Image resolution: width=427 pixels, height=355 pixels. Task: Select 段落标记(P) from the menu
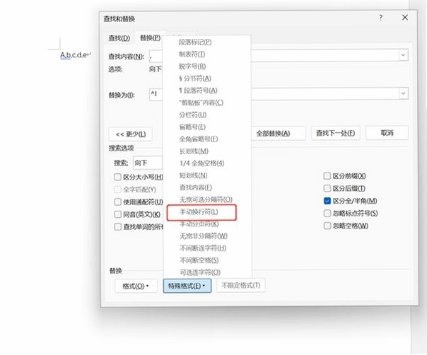[207, 42]
